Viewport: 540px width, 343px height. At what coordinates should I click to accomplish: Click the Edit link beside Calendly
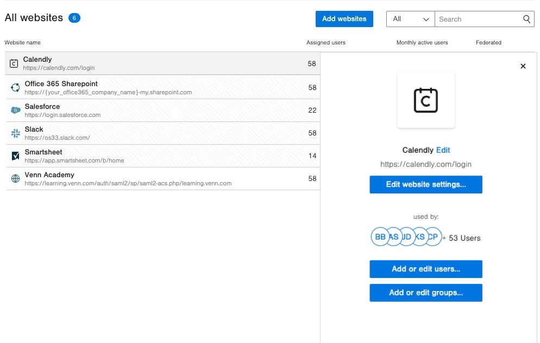coord(443,150)
